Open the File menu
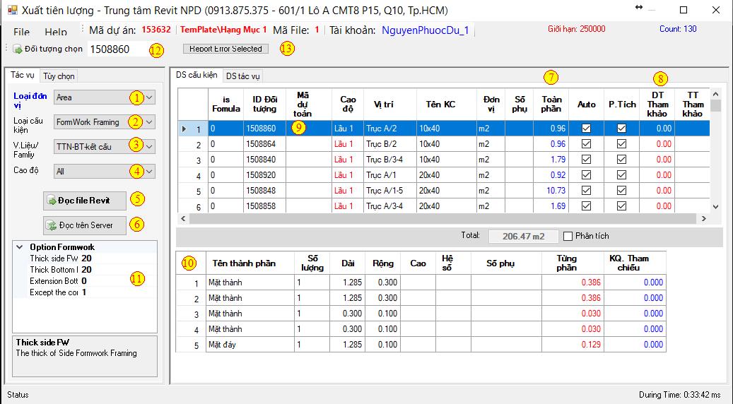The image size is (733, 404). (21, 32)
